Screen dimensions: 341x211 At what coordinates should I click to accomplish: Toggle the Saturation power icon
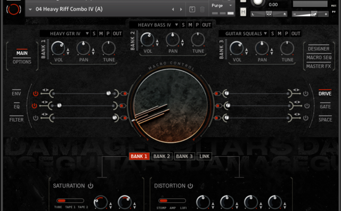(x=91, y=186)
